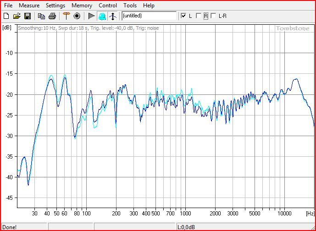The width and height of the screenshot is (316, 231).
Task: Save measurement with the floppy disk icon
Action: tap(27, 16)
